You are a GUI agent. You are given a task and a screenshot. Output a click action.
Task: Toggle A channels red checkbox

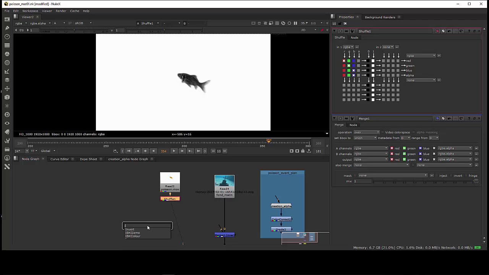[x=392, y=148]
